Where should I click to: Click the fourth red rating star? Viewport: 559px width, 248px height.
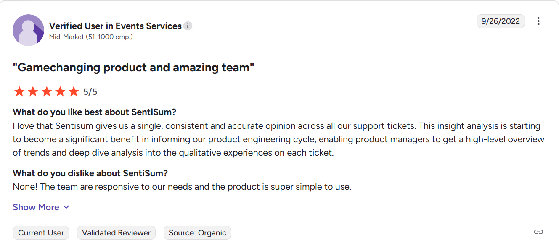pyautogui.click(x=60, y=91)
